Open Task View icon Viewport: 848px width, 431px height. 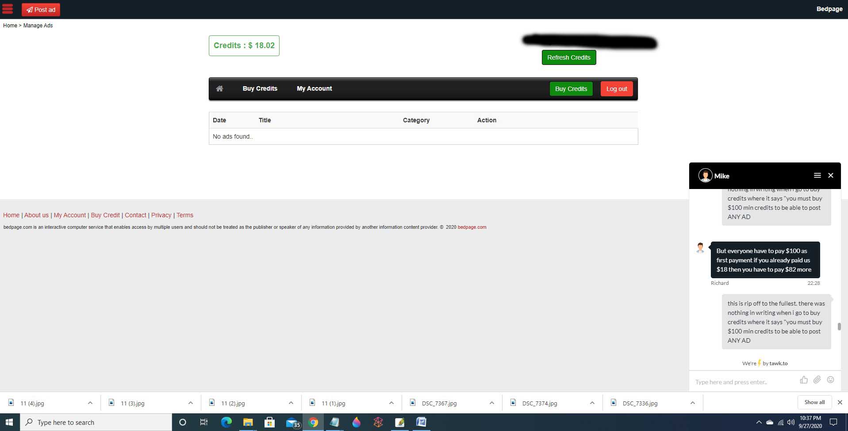click(x=204, y=422)
